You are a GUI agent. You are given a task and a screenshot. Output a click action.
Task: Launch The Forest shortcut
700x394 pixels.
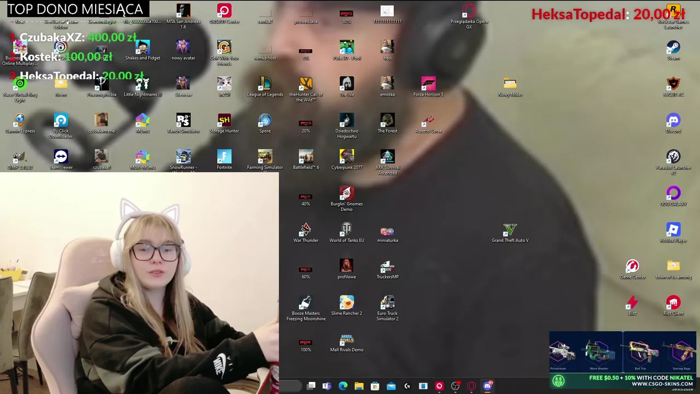tap(387, 123)
